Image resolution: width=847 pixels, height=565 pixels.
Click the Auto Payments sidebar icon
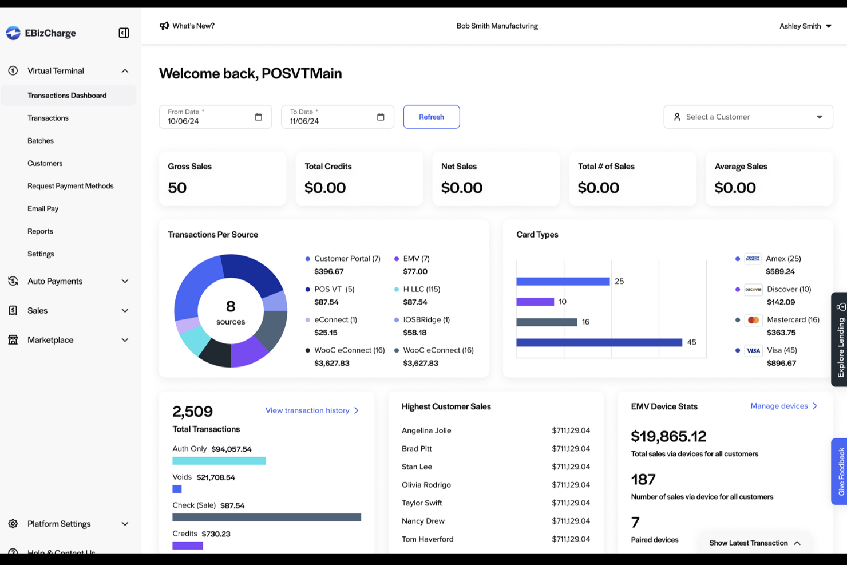click(x=13, y=281)
